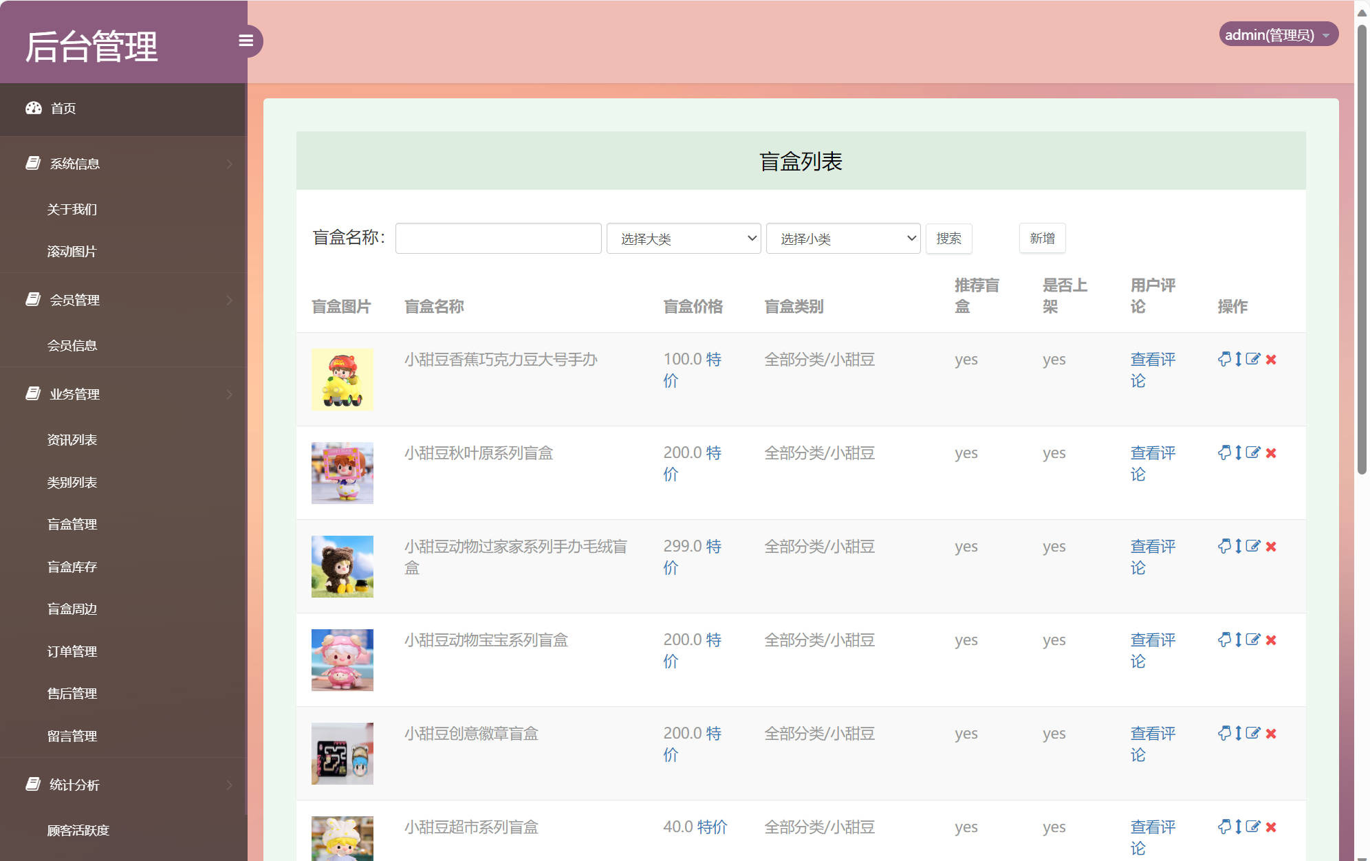Open the 选择大类 dropdown

point(683,238)
